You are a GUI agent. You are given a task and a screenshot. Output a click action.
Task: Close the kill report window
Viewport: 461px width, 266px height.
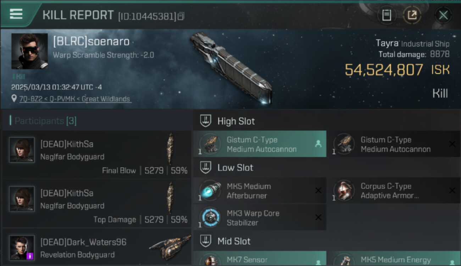click(443, 15)
